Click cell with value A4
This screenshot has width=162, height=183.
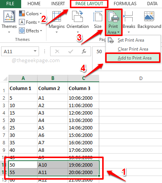coord(53,120)
